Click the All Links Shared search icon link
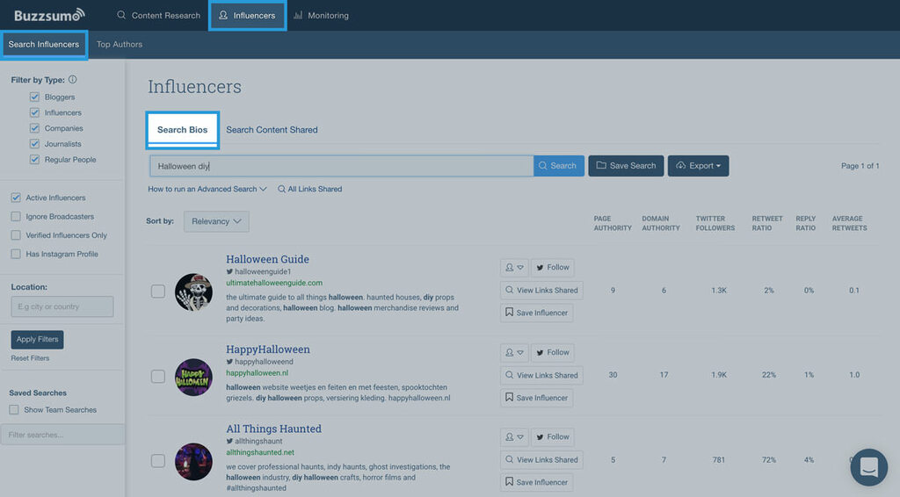The image size is (900, 497). tap(309, 189)
